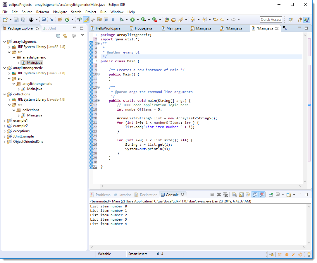The height and width of the screenshot is (263, 317).
Task: Click console horizontal scrollbar right arrow
Action: 304,247
